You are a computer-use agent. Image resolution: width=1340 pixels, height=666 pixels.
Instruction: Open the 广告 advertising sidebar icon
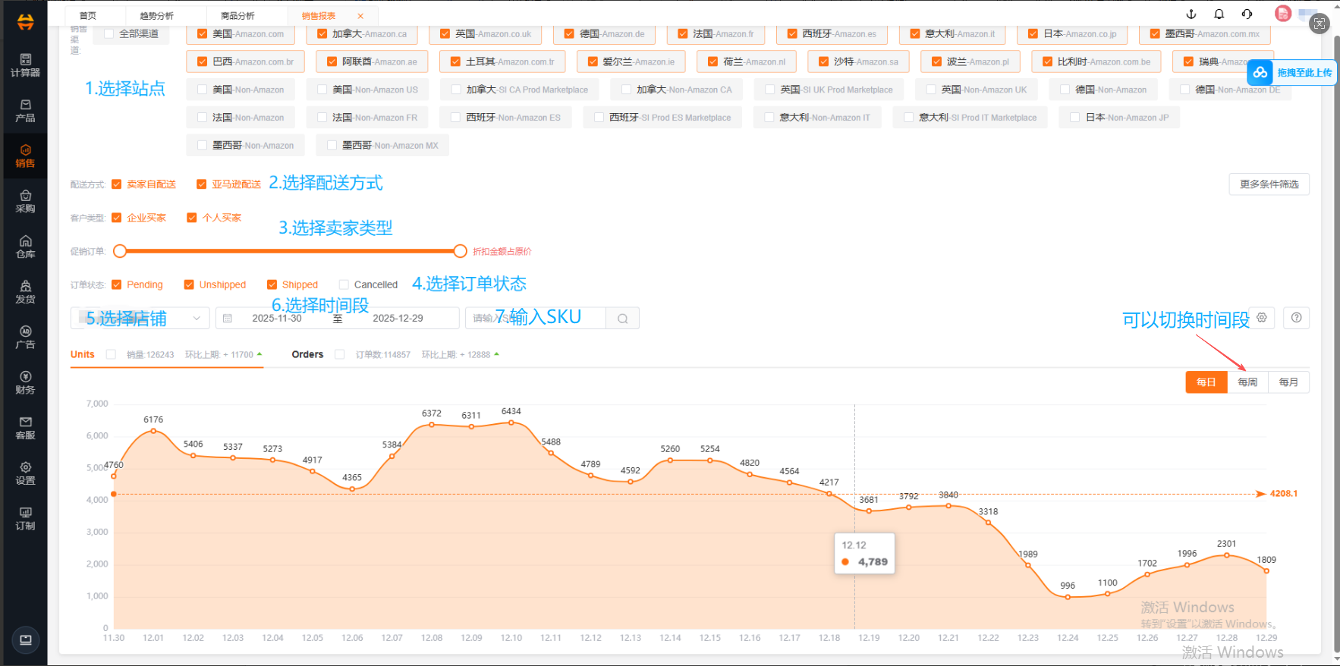pyautogui.click(x=25, y=338)
